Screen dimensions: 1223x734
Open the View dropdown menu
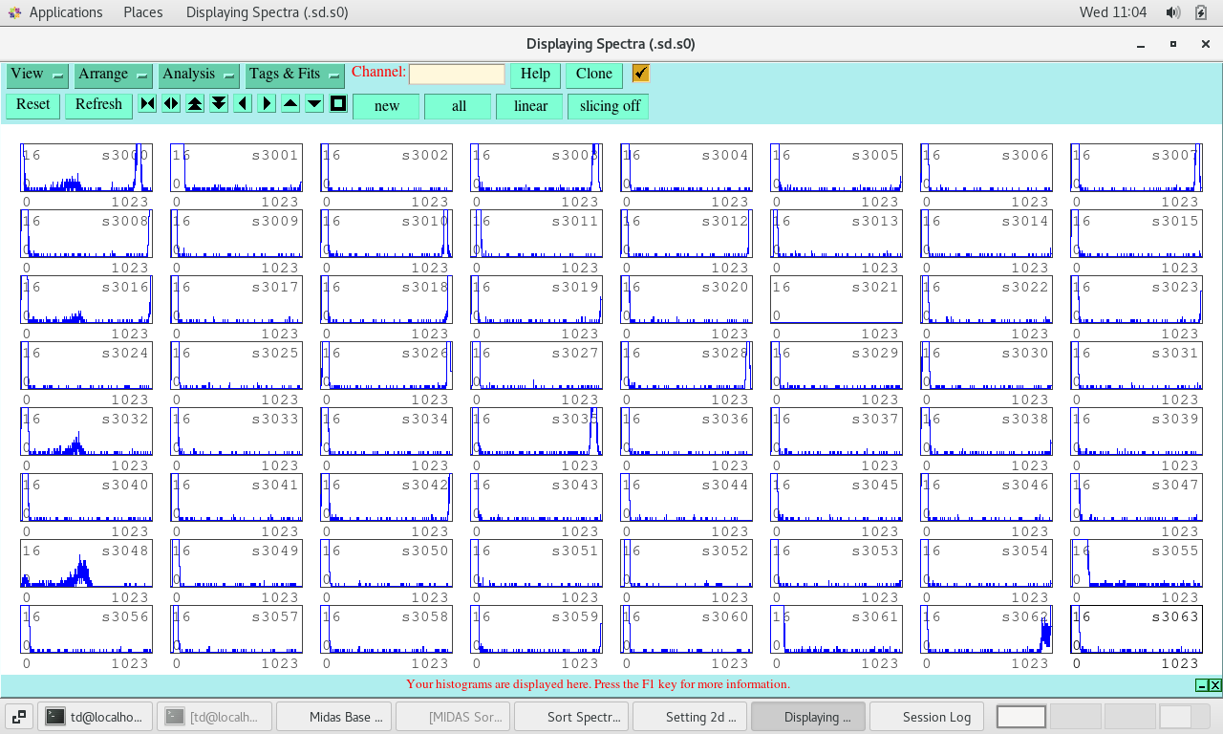(37, 75)
